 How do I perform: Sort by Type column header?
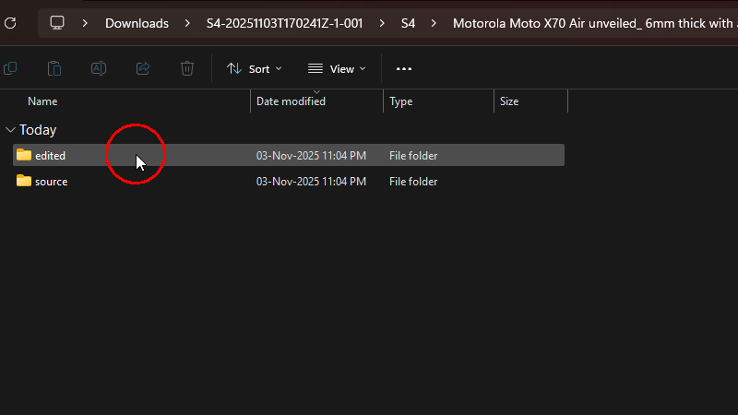click(401, 101)
